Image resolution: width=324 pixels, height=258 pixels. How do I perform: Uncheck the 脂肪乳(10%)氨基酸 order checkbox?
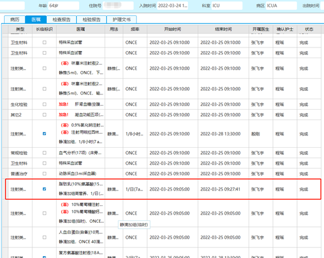[45, 189]
